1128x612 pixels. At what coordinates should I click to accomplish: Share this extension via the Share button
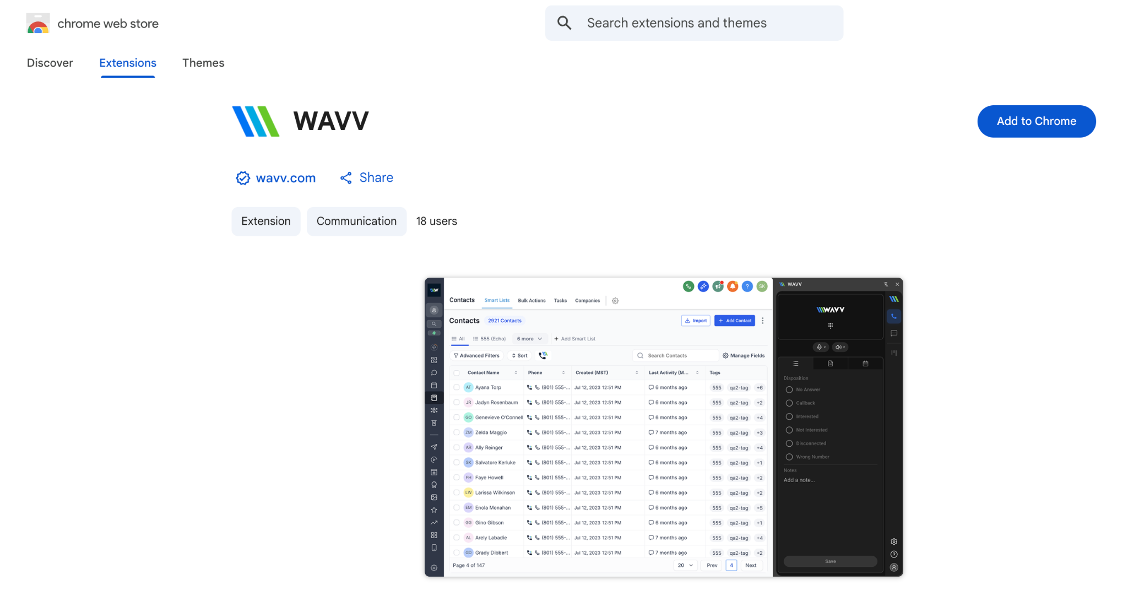pyautogui.click(x=366, y=178)
